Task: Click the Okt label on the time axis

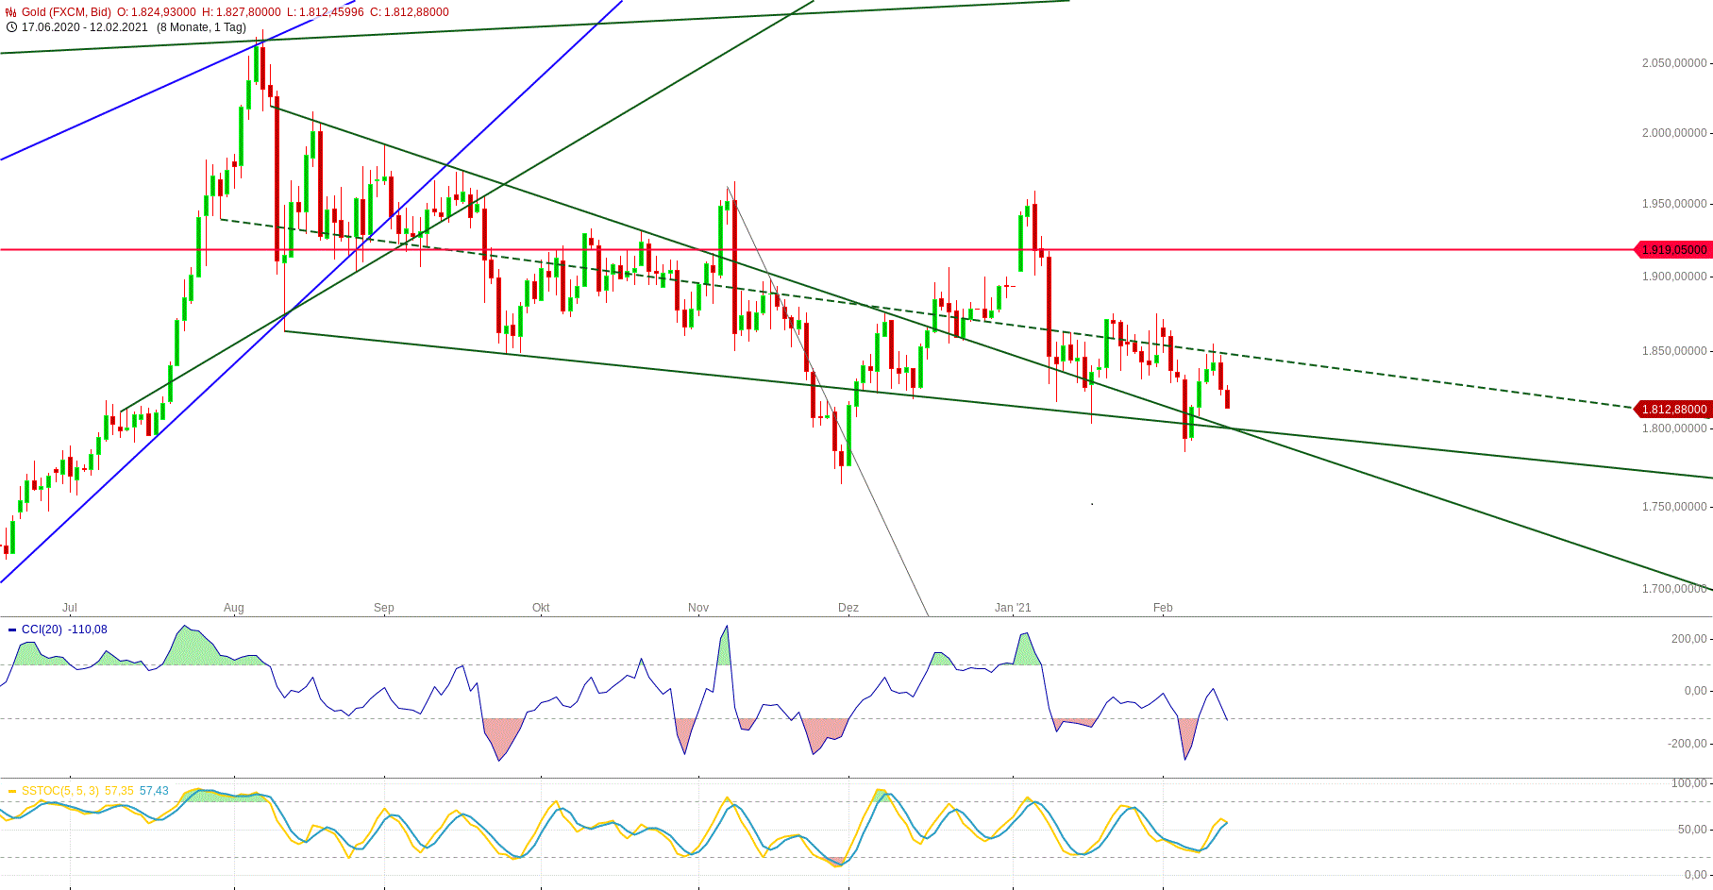Action: point(541,608)
